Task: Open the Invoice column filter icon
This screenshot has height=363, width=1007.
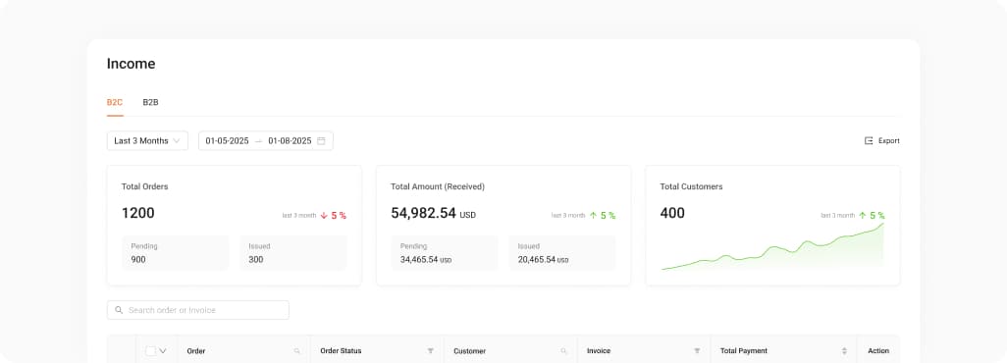Action: tap(697, 351)
